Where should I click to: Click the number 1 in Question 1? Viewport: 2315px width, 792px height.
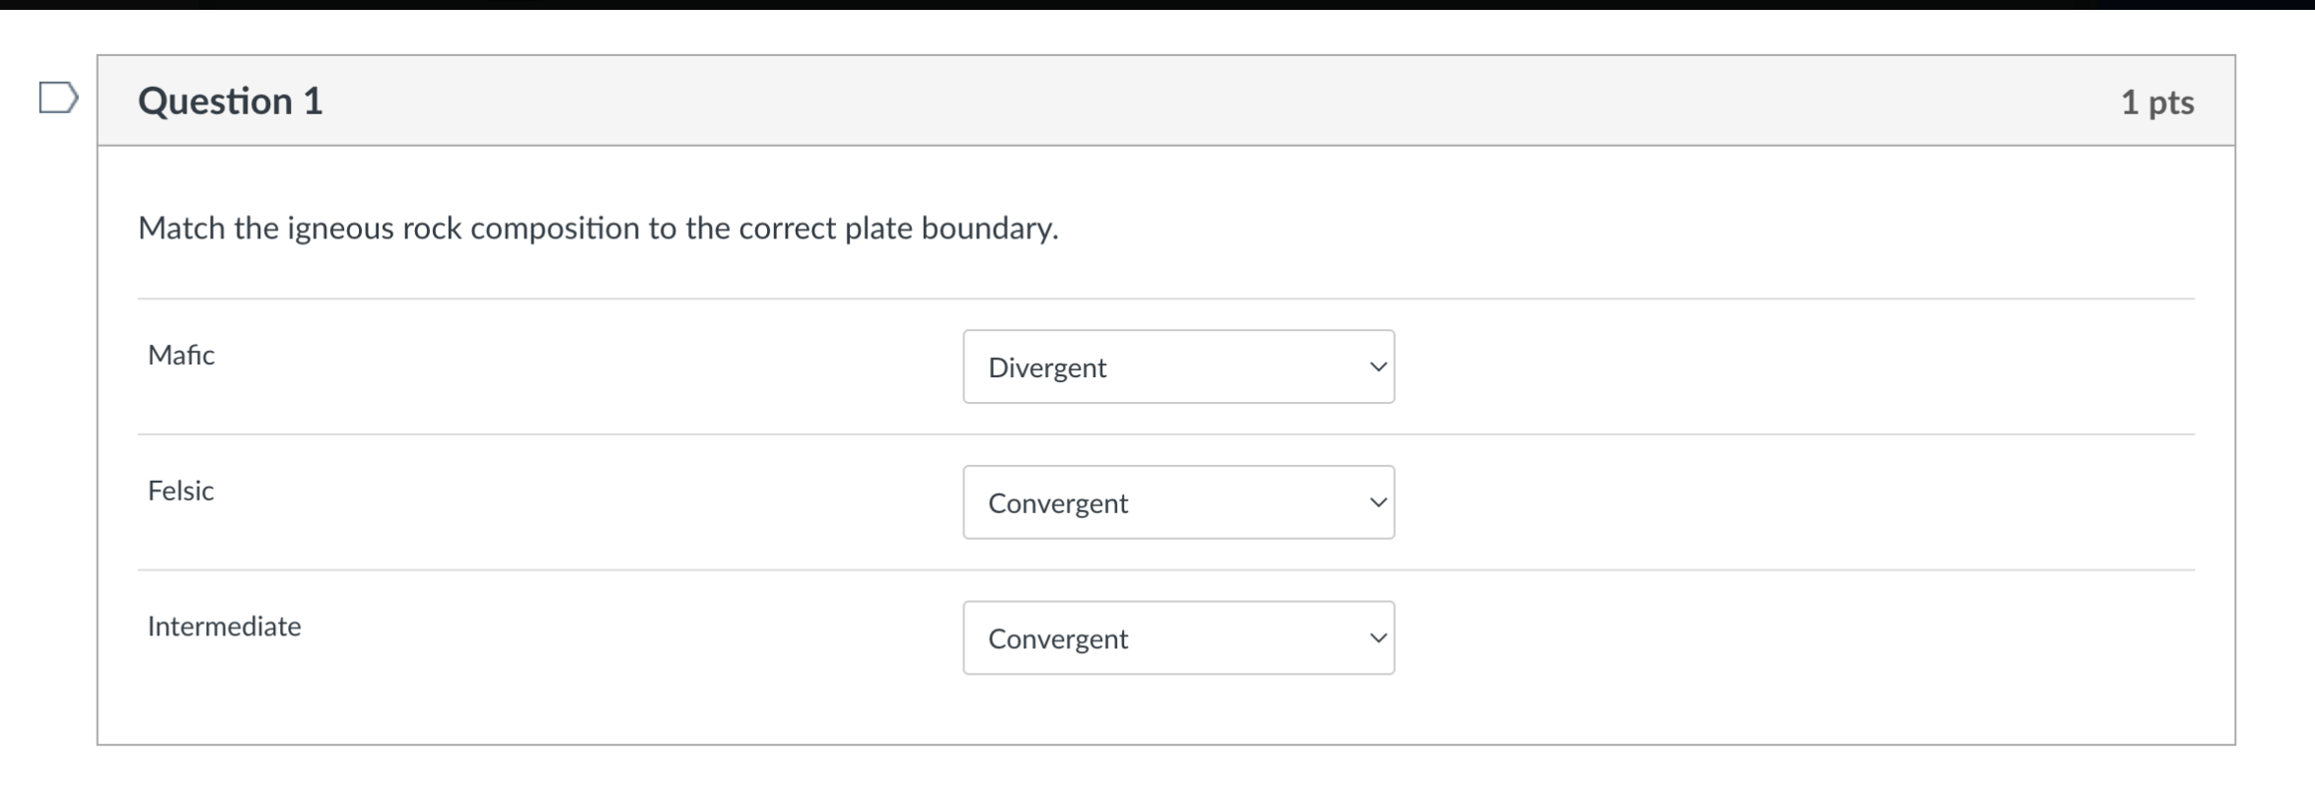[314, 101]
